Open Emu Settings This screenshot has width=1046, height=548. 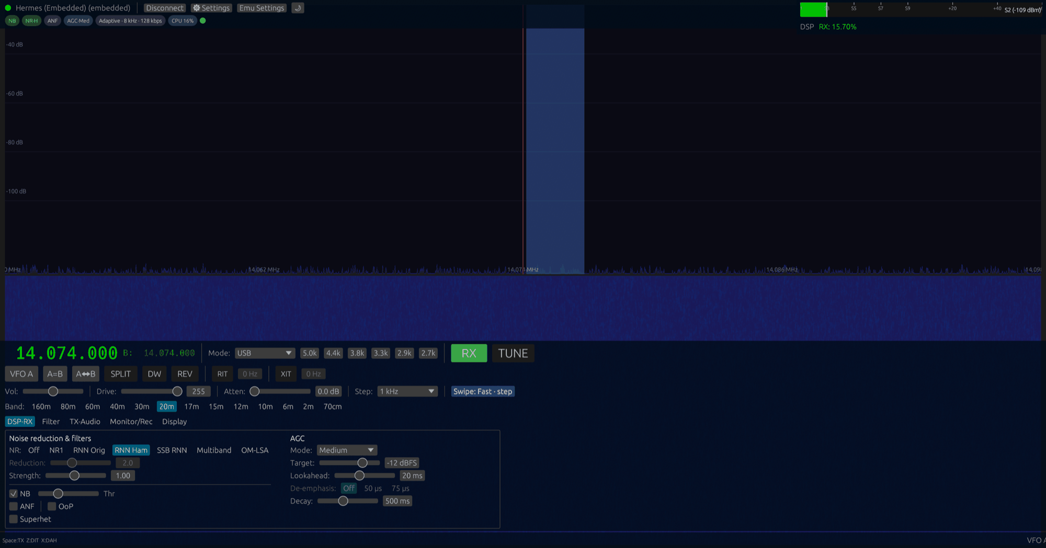click(261, 8)
